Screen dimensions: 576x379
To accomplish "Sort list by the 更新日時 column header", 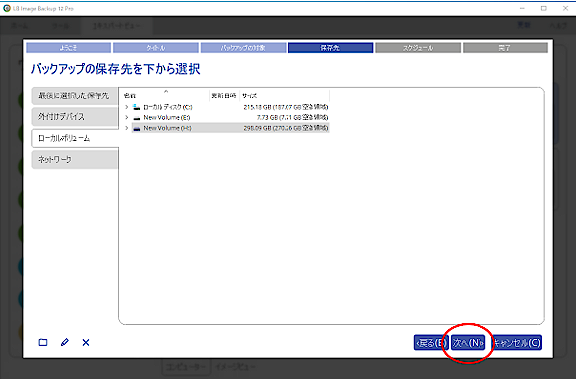I will coord(224,95).
